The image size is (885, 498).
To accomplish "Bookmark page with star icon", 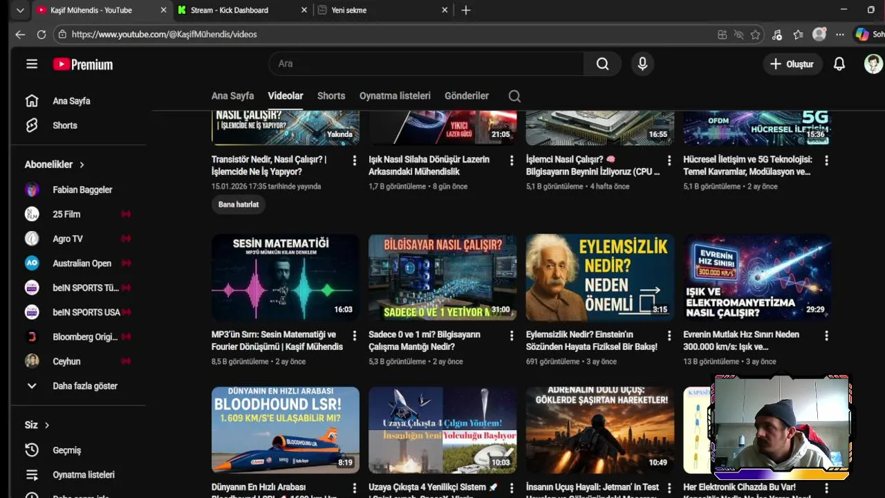I will (x=756, y=35).
